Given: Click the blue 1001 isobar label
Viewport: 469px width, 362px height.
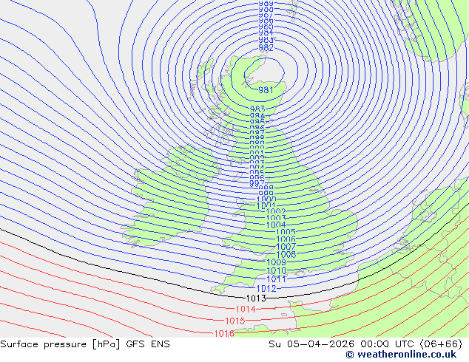Looking at the screenshot, I should pos(266,205).
